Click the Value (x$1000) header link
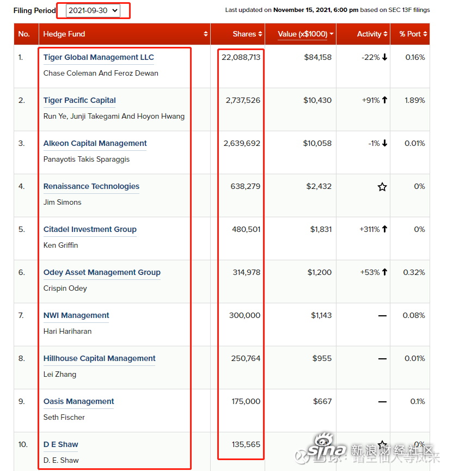This screenshot has width=453, height=471. (x=303, y=34)
